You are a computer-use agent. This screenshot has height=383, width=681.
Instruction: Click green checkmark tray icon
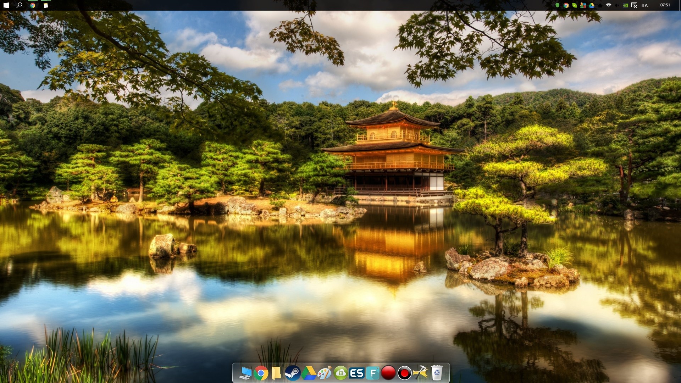(575, 5)
